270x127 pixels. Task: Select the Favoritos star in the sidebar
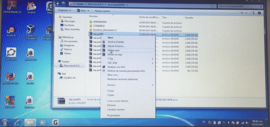pos(60,17)
